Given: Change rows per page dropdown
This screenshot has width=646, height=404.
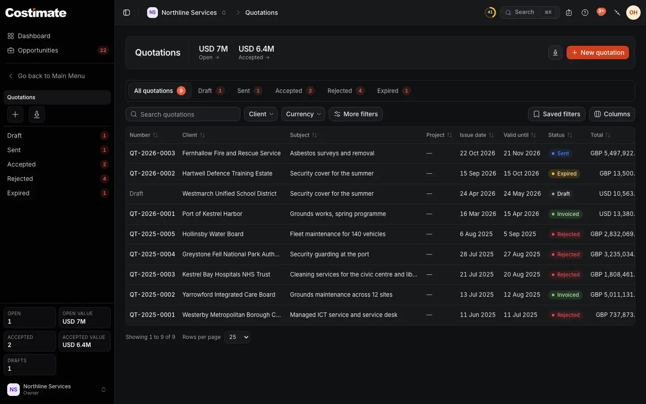Looking at the screenshot, I should click(x=237, y=337).
